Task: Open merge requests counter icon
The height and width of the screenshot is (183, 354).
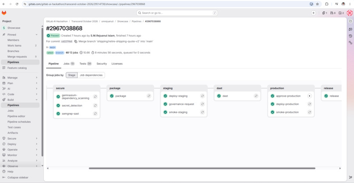Action: point(333,13)
